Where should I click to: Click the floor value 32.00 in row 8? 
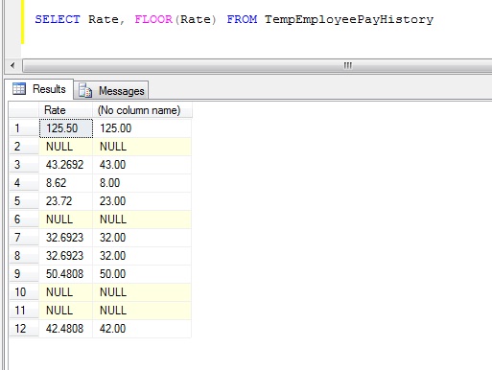(142, 256)
